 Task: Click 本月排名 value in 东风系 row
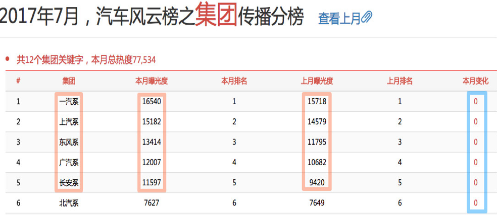click(x=234, y=142)
